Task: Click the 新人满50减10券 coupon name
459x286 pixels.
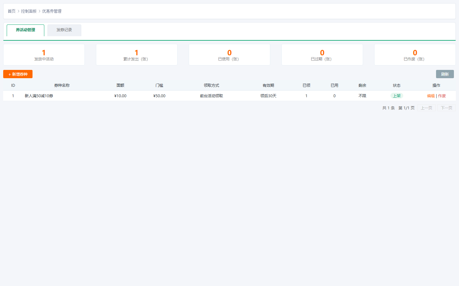Action: [x=39, y=96]
